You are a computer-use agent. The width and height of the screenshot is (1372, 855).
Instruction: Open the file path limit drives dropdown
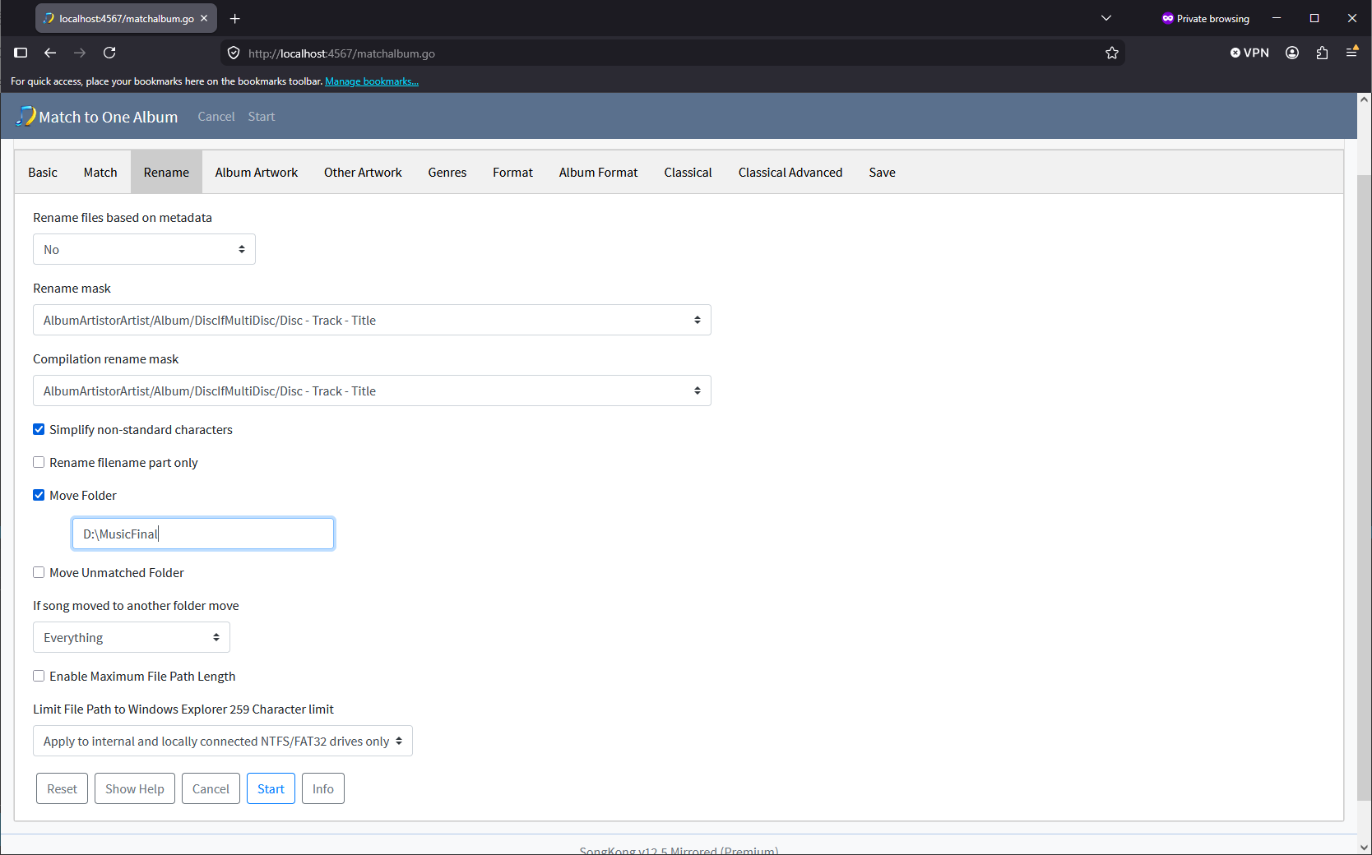[223, 741]
